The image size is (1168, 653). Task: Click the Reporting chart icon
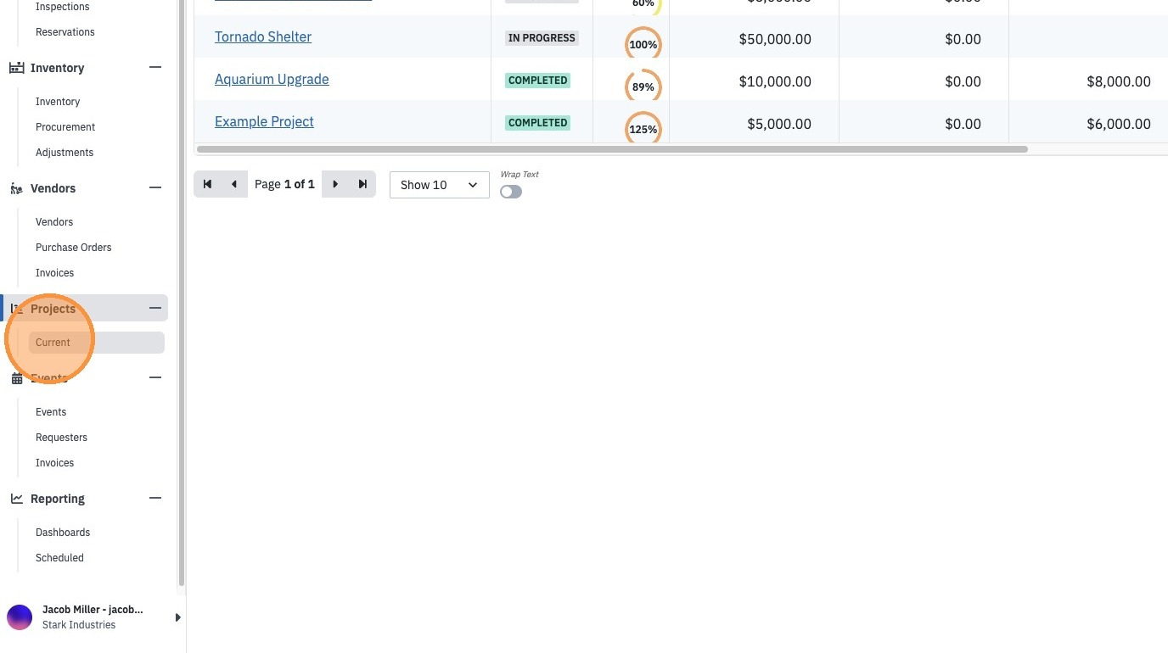coord(16,499)
